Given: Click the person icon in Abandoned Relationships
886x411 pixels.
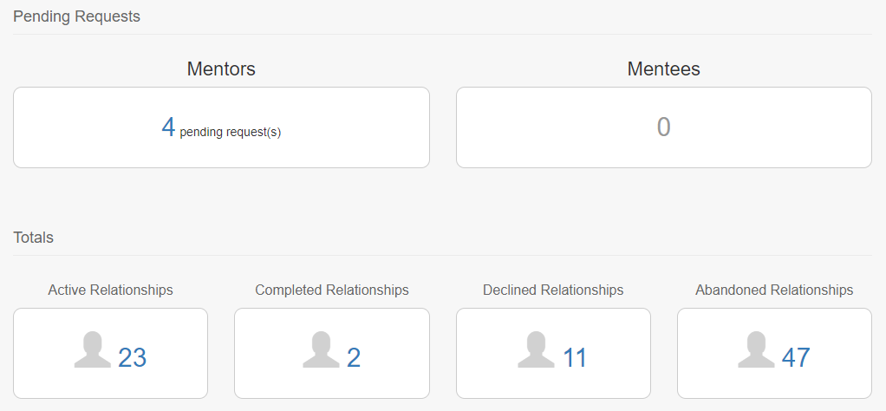Looking at the screenshot, I should coord(756,350).
